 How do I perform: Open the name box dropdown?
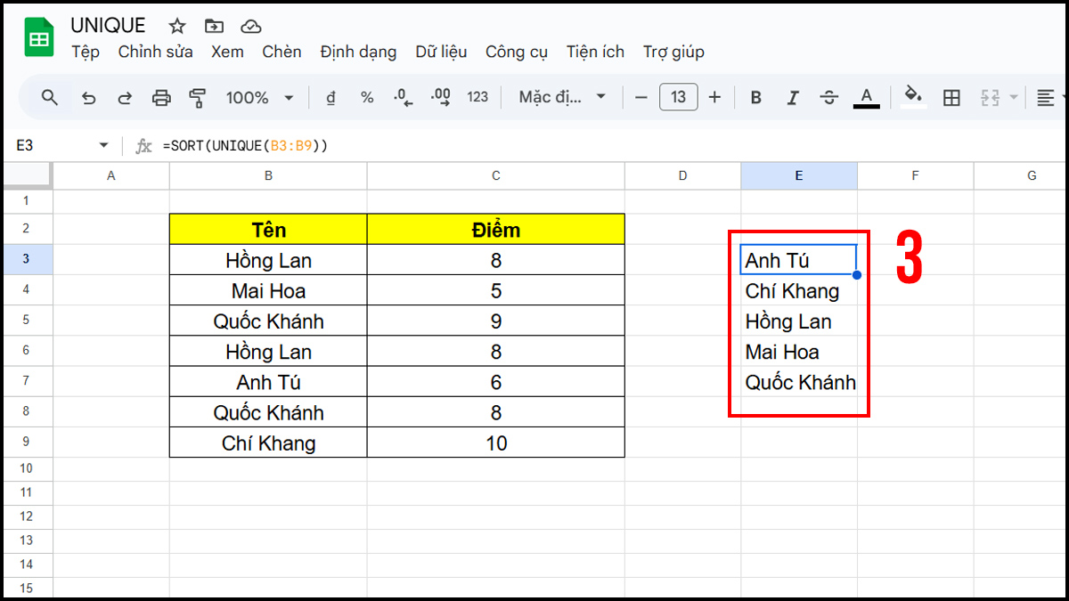pyautogui.click(x=104, y=144)
